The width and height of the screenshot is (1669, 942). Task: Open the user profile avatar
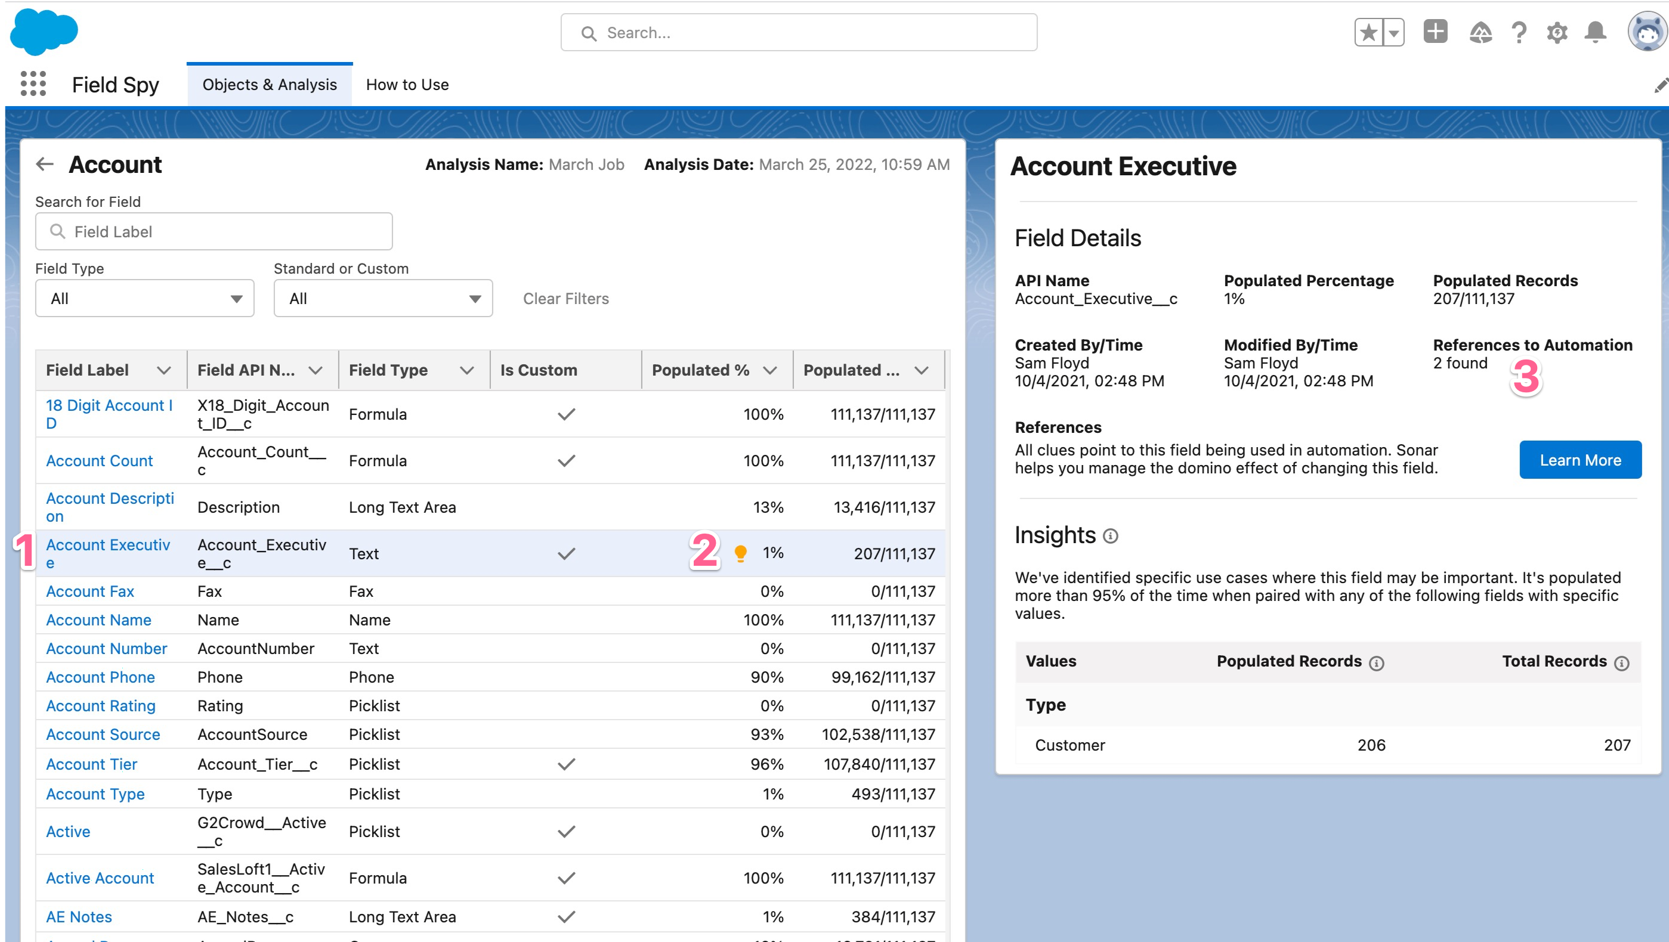click(1648, 31)
